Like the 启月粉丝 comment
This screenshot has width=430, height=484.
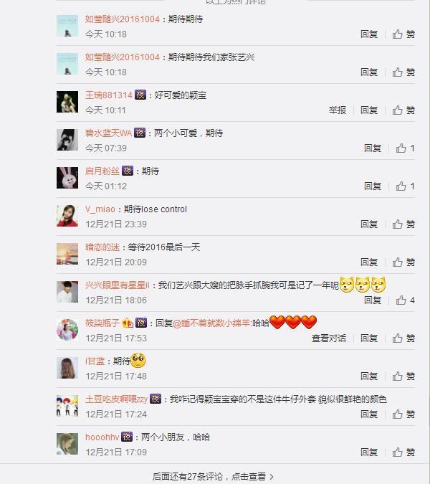(405, 186)
